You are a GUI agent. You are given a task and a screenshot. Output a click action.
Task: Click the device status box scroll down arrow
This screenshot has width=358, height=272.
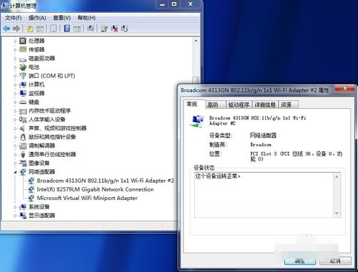click(x=336, y=213)
